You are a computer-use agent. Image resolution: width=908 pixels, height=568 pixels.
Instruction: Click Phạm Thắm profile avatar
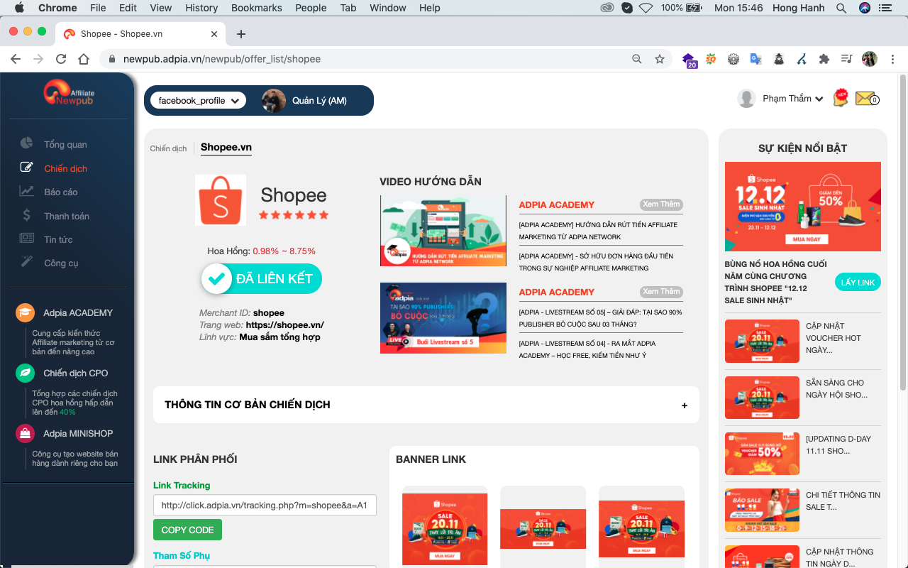pyautogui.click(x=746, y=99)
